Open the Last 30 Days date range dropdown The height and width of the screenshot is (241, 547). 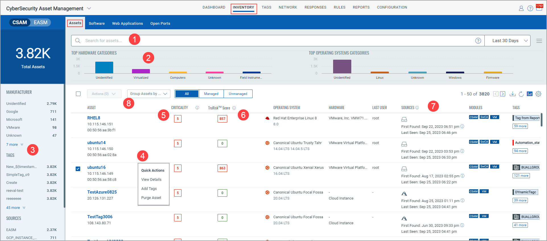507,41
